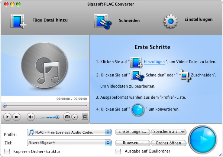Click the Profile dropdown stepper arrows
Image resolution: width=223 pixels, height=157 pixels.
108,132
